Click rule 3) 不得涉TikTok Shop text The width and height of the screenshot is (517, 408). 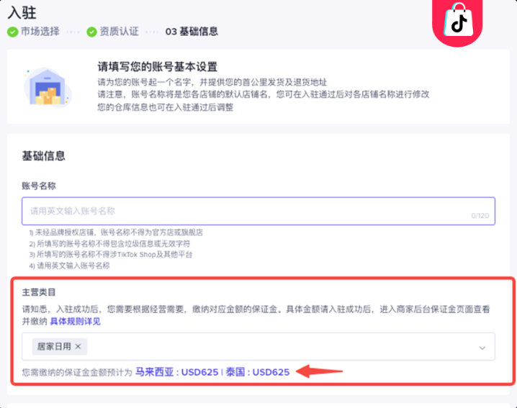(110, 255)
